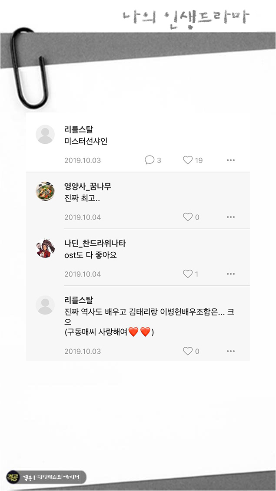This screenshot has height=491, width=276.
Task: Open options menu on the last comment
Action: (231, 351)
